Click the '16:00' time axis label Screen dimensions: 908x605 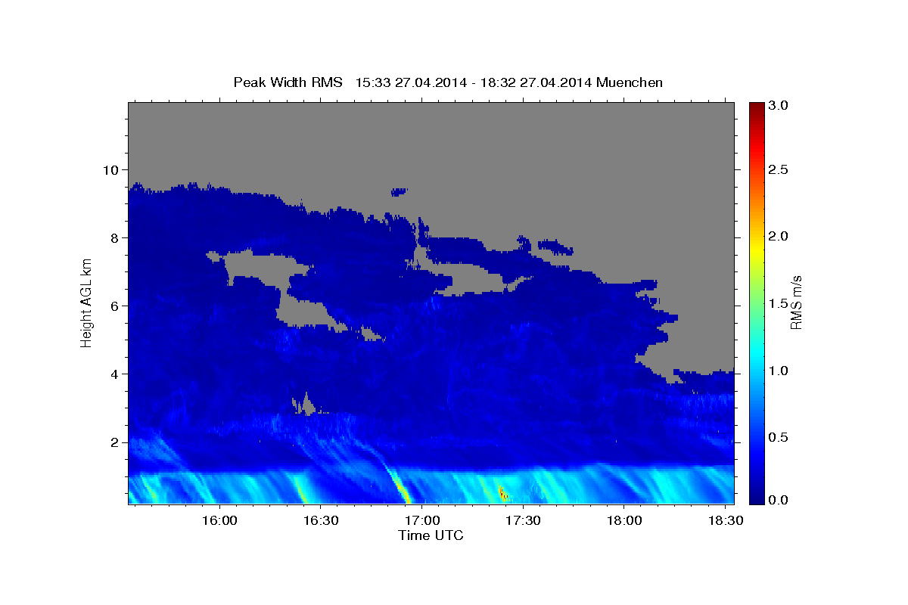click(219, 520)
